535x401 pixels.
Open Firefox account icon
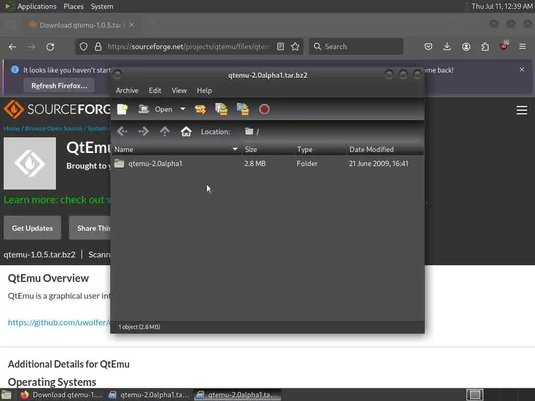pos(466,46)
